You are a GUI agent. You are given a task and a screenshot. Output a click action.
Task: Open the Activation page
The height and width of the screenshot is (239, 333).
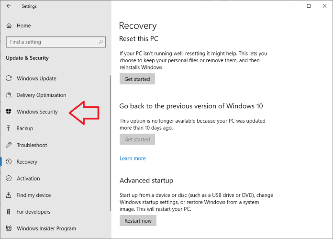(x=28, y=178)
